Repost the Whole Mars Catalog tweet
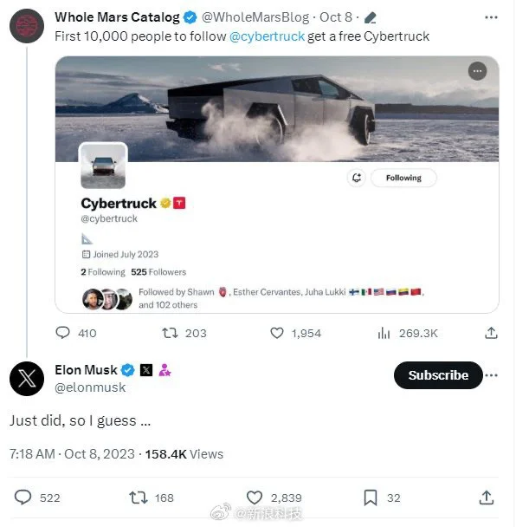The image size is (516, 527). click(x=170, y=333)
